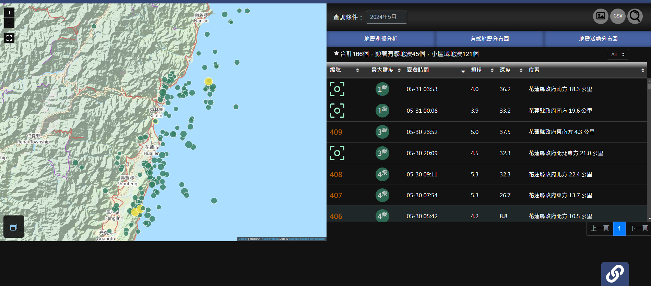Click the magnifier search icon

635,16
